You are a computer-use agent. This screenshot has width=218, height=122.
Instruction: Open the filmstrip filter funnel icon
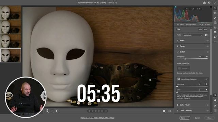coord(57,111)
